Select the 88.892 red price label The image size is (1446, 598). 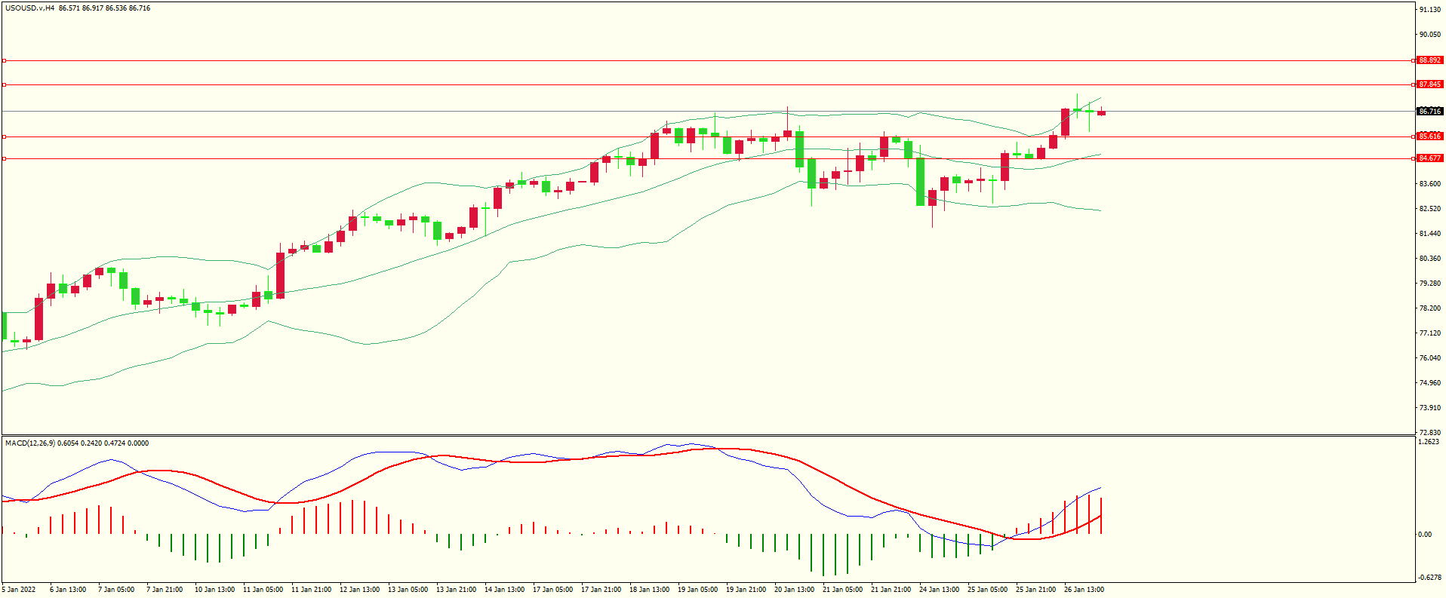pyautogui.click(x=1430, y=60)
